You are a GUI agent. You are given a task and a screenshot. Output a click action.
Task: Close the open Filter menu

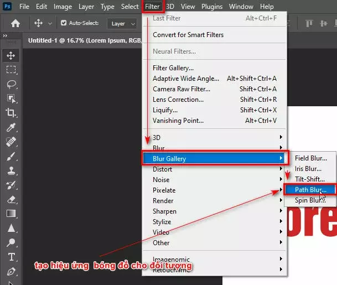pos(152,7)
